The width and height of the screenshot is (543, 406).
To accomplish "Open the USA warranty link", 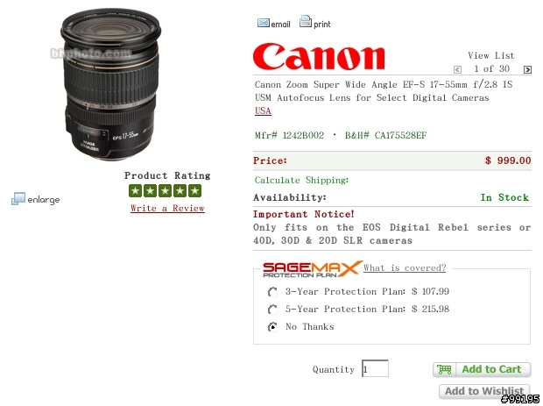I will click(x=263, y=111).
